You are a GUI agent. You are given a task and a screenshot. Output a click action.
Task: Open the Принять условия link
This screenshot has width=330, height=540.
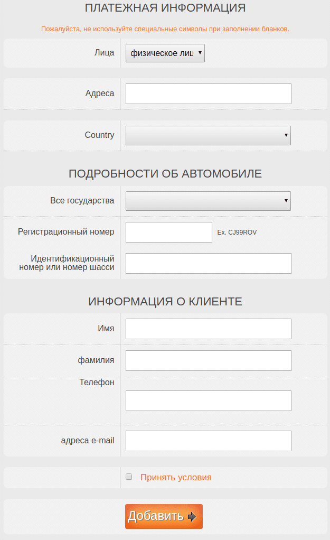coord(176,477)
